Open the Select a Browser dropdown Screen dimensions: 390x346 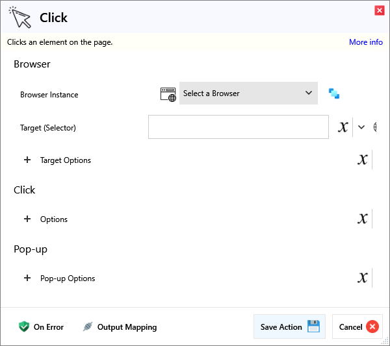248,93
